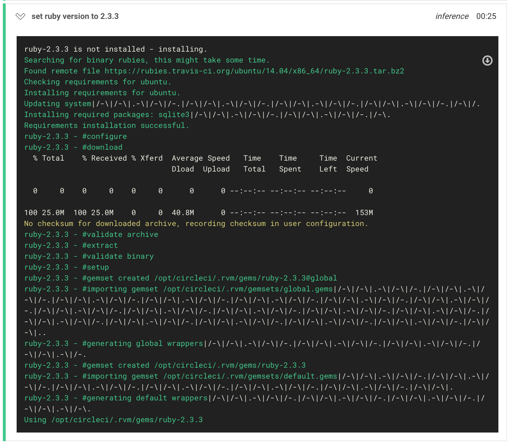Click the yellow 'No checksum for downloaded archive' warning
Viewport: 511px width, 444px height.
196,223
